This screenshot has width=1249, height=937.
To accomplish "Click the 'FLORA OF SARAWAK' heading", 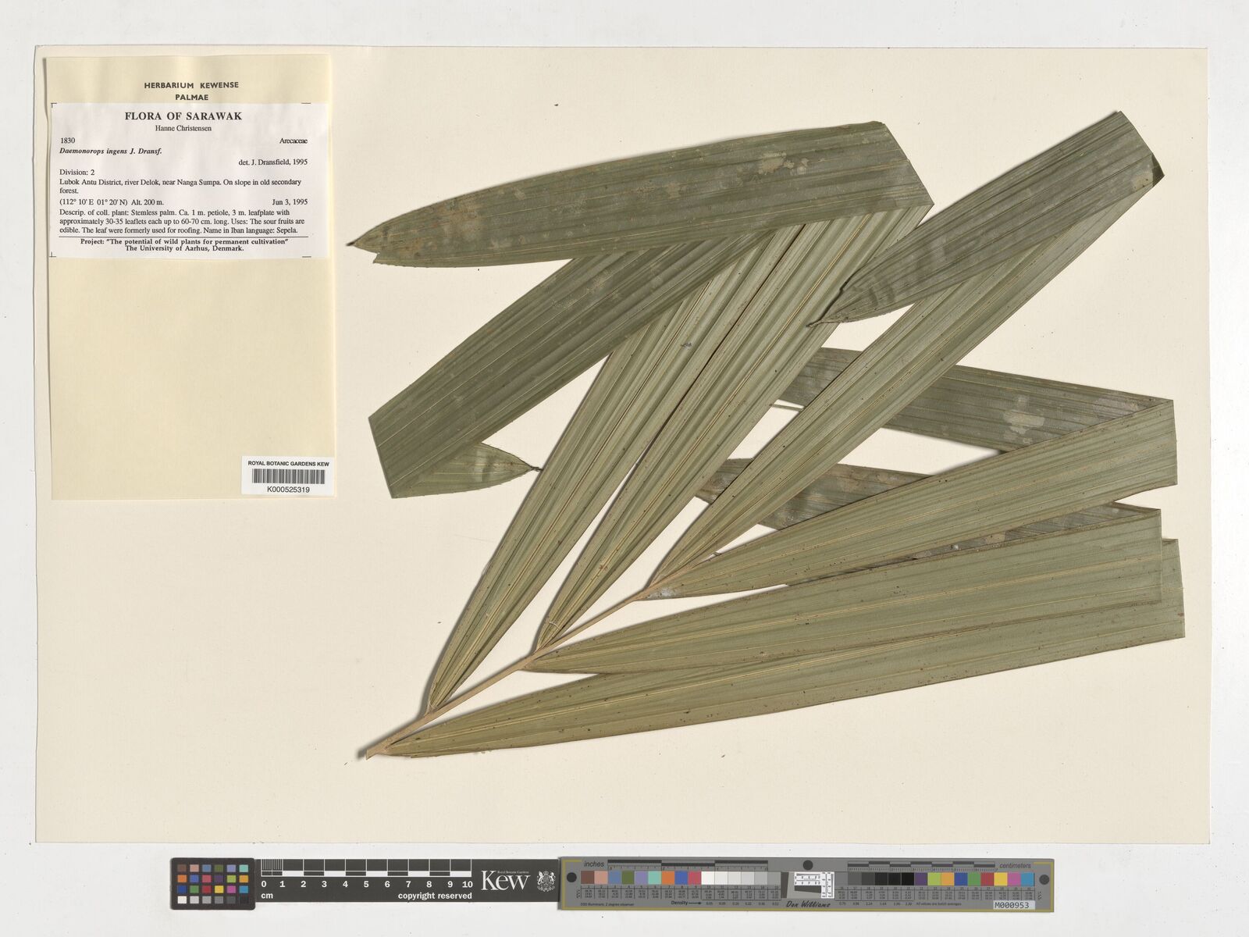I will 183,116.
